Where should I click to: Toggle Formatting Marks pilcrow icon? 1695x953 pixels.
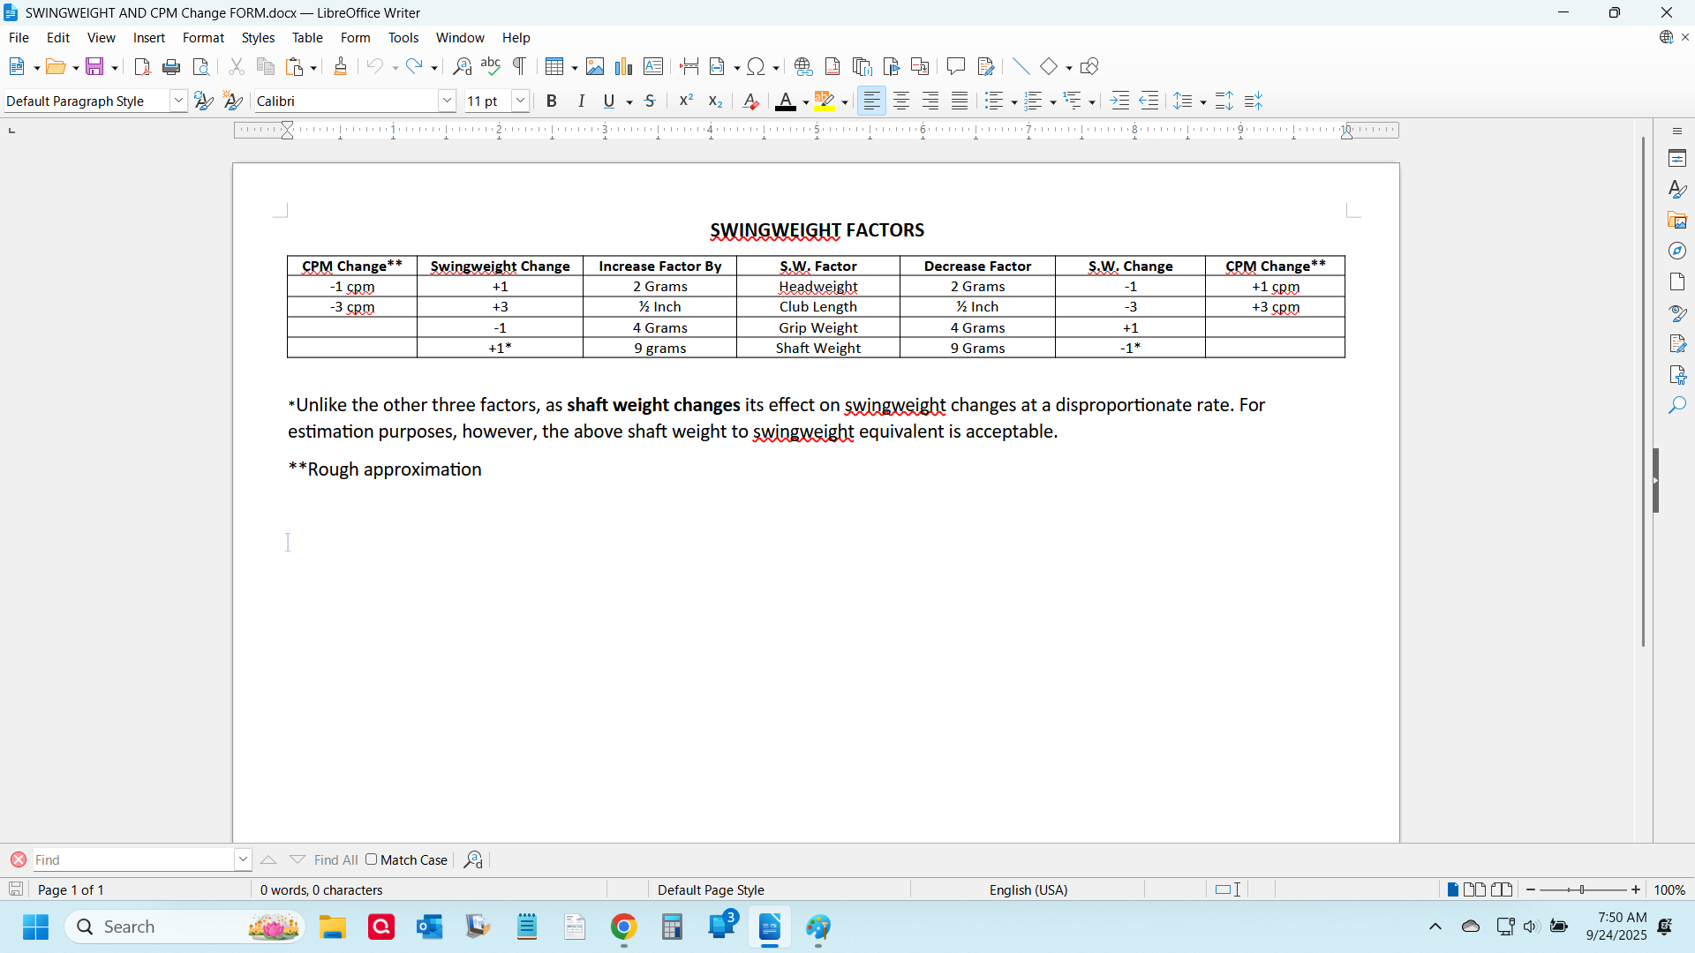click(x=520, y=67)
